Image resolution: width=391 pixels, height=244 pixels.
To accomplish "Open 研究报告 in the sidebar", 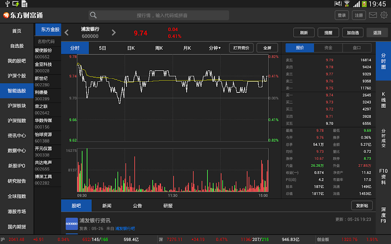I will click(x=17, y=181).
